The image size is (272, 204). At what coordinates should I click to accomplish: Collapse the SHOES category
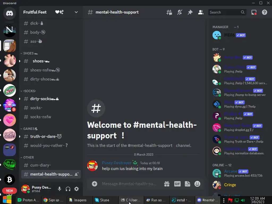(29, 53)
